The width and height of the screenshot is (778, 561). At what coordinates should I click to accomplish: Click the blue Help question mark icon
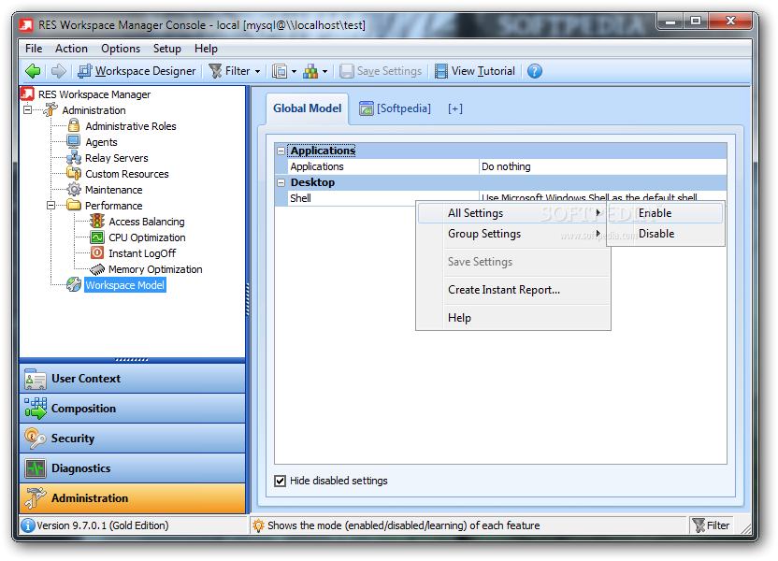pyautogui.click(x=534, y=71)
